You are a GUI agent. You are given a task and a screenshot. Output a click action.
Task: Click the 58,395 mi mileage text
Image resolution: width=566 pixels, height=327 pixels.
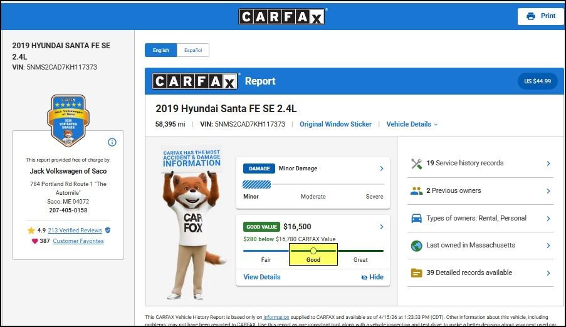tap(170, 124)
